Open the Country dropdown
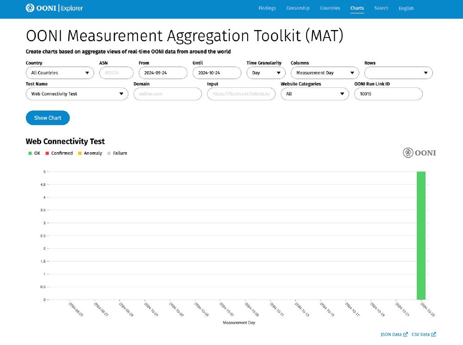Image resolution: width=463 pixels, height=345 pixels. coord(60,73)
